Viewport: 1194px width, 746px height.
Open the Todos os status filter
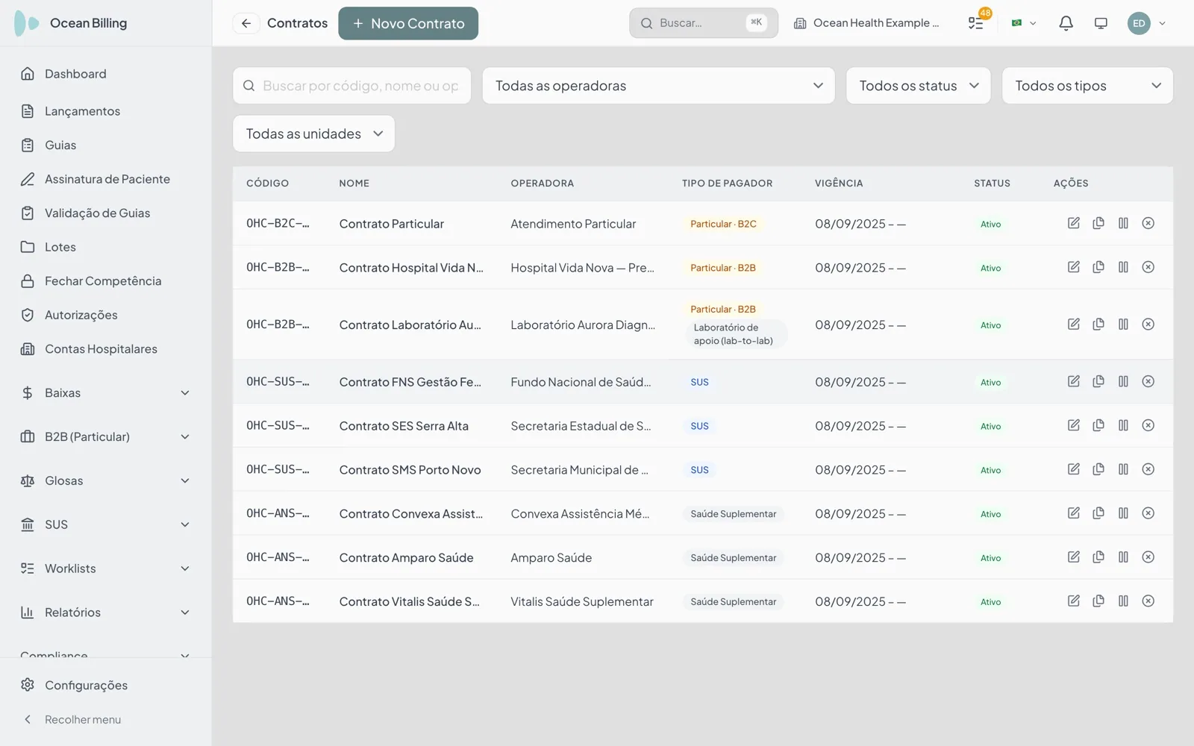[x=918, y=86]
